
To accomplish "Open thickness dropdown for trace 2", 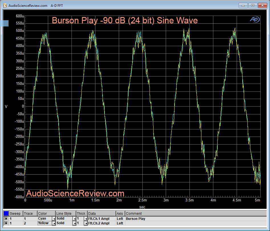I will pyautogui.click(x=86, y=223).
